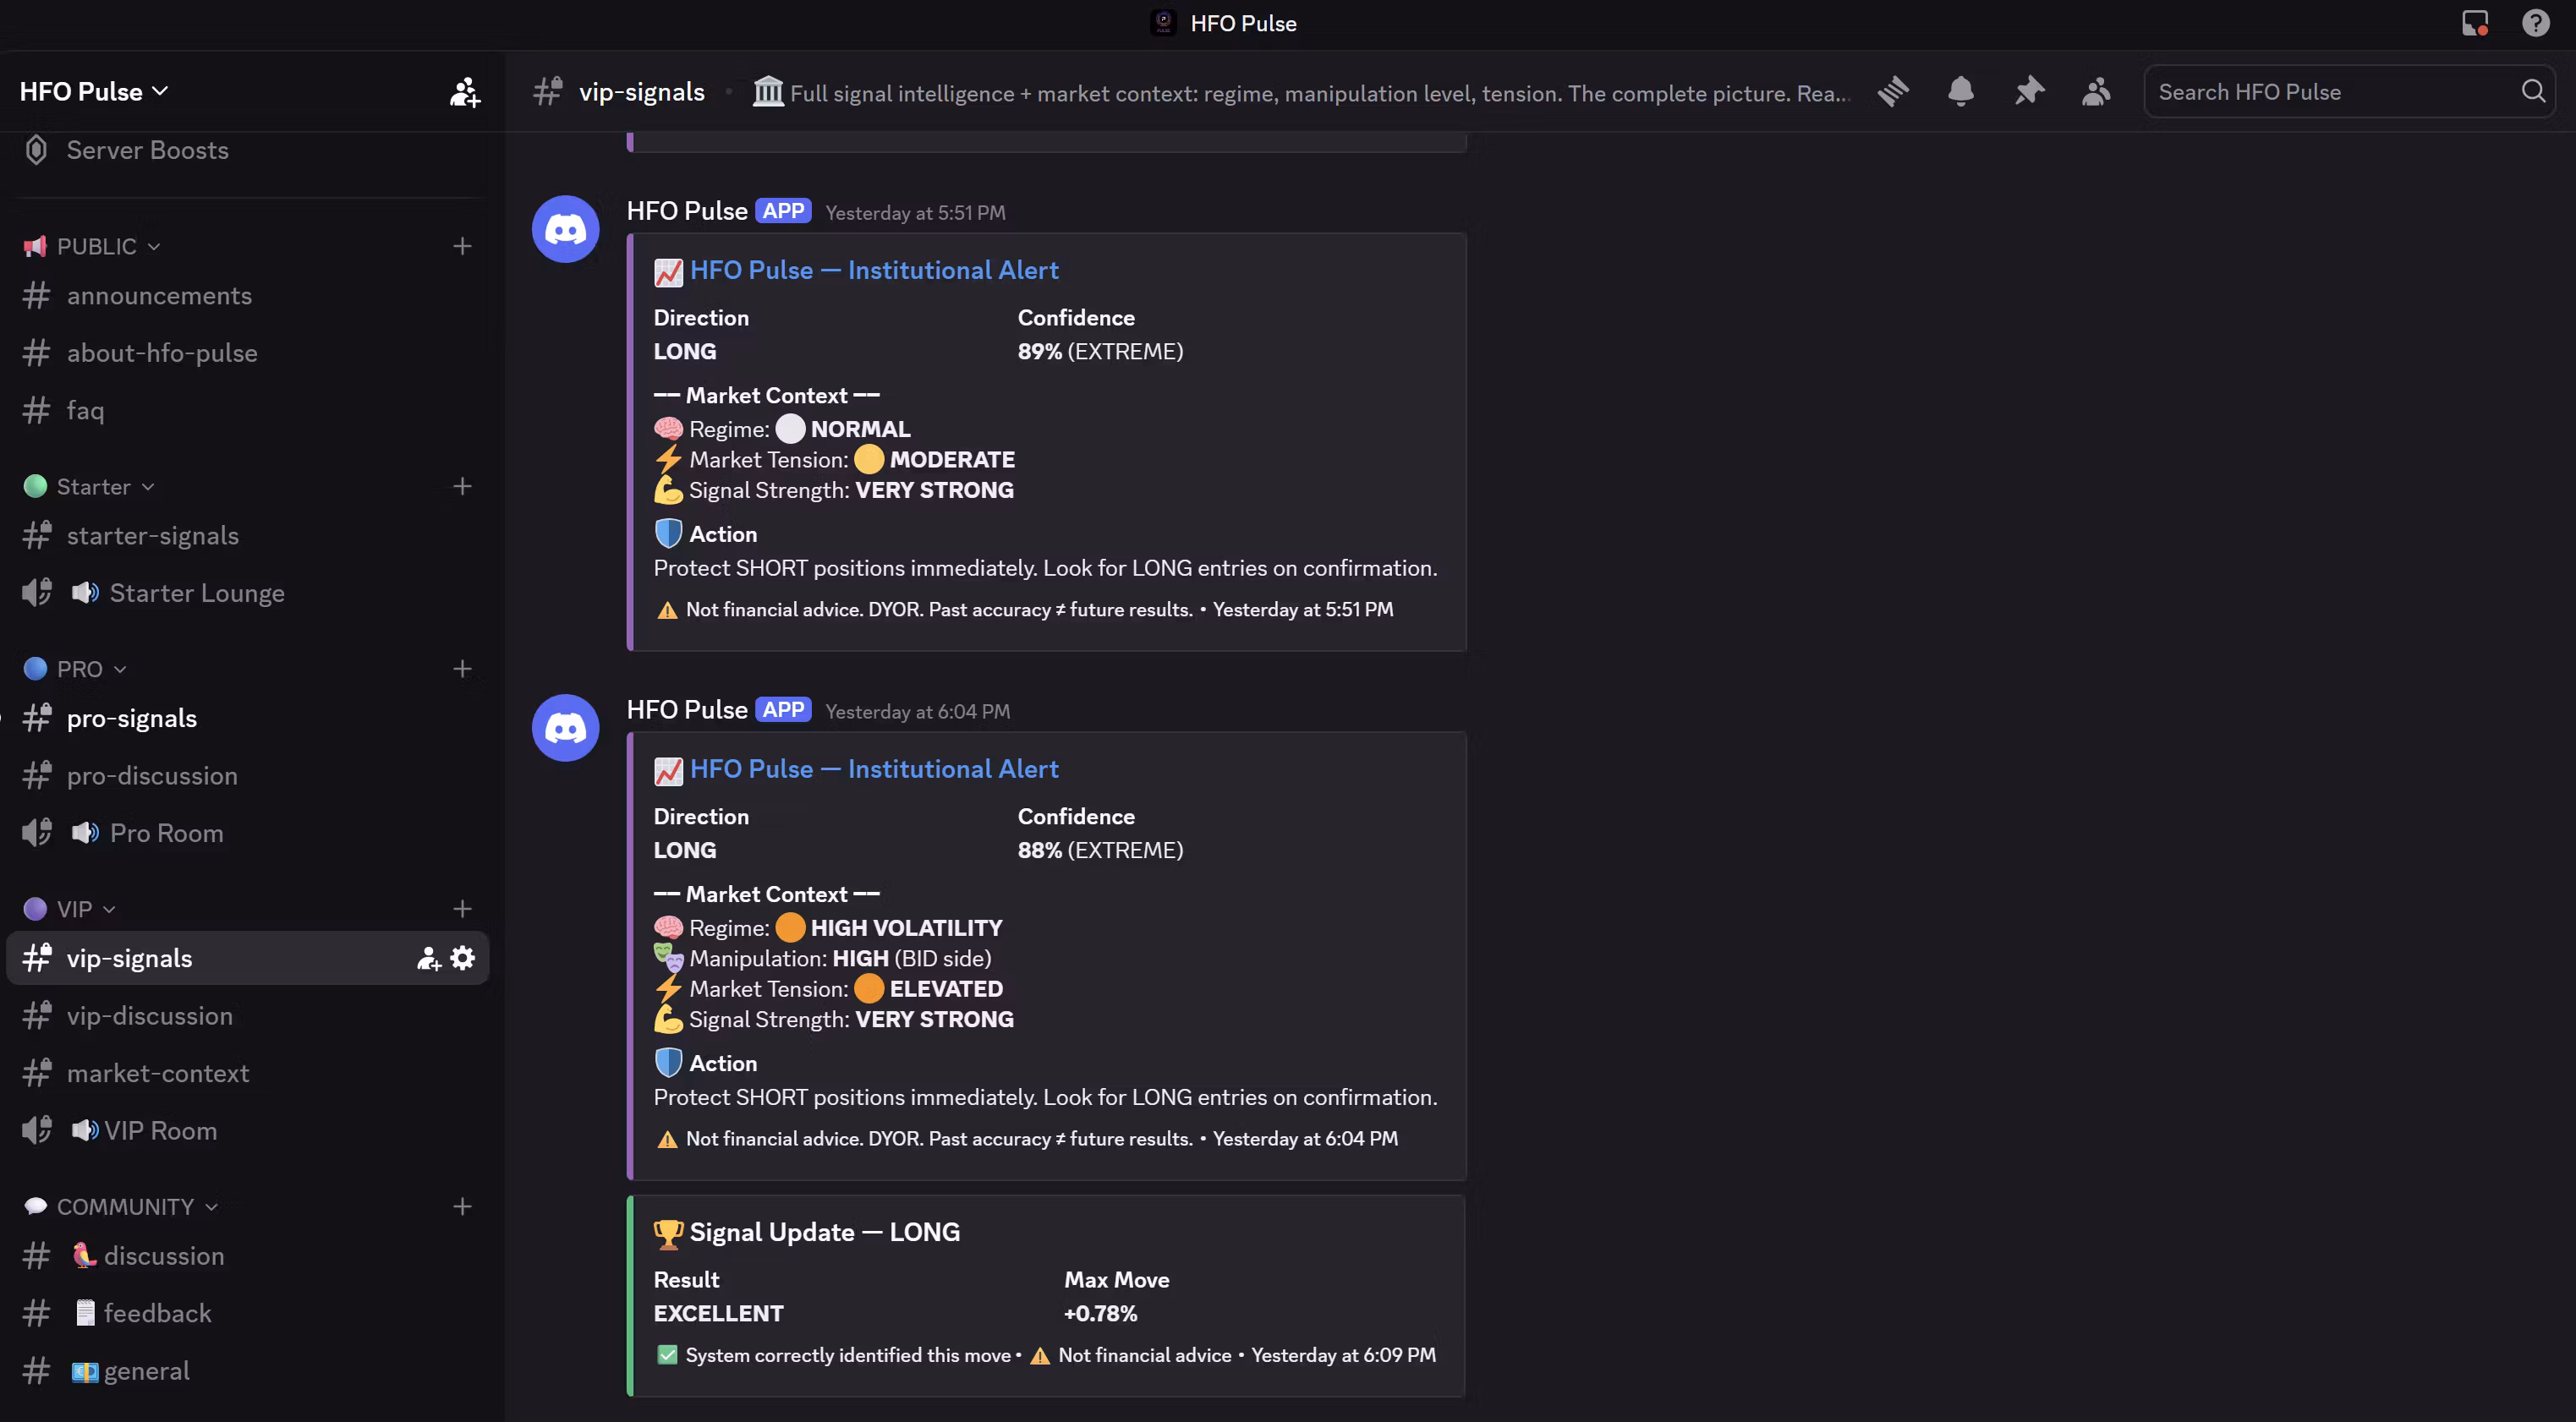Open the vip-discussion channel

(x=247, y=1016)
